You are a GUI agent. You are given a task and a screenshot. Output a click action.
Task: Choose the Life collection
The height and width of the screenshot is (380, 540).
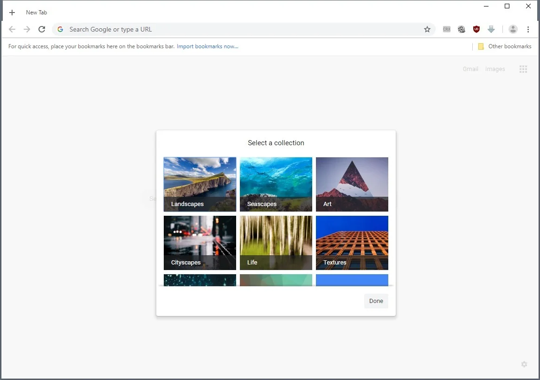(276, 243)
